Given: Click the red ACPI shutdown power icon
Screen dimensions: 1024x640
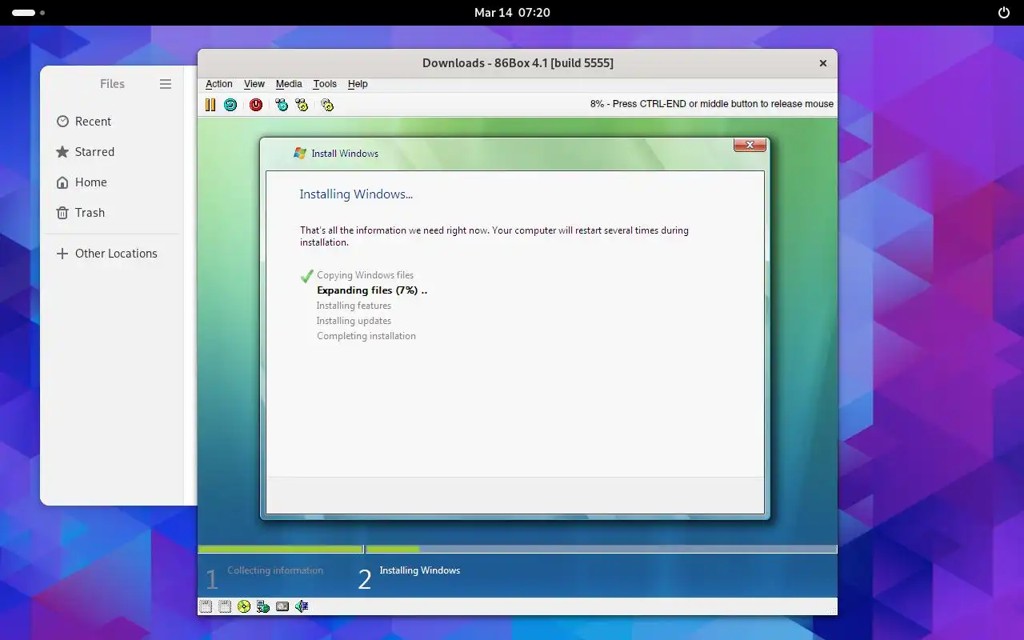Looking at the screenshot, I should pos(256,105).
